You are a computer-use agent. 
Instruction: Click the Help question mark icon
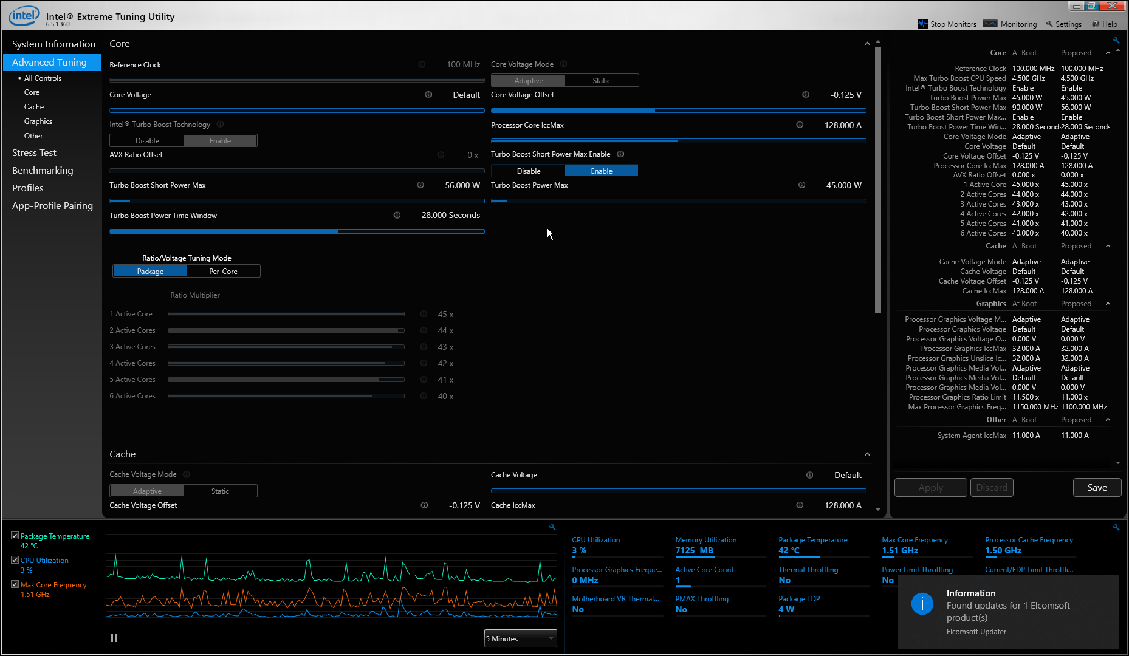1096,24
